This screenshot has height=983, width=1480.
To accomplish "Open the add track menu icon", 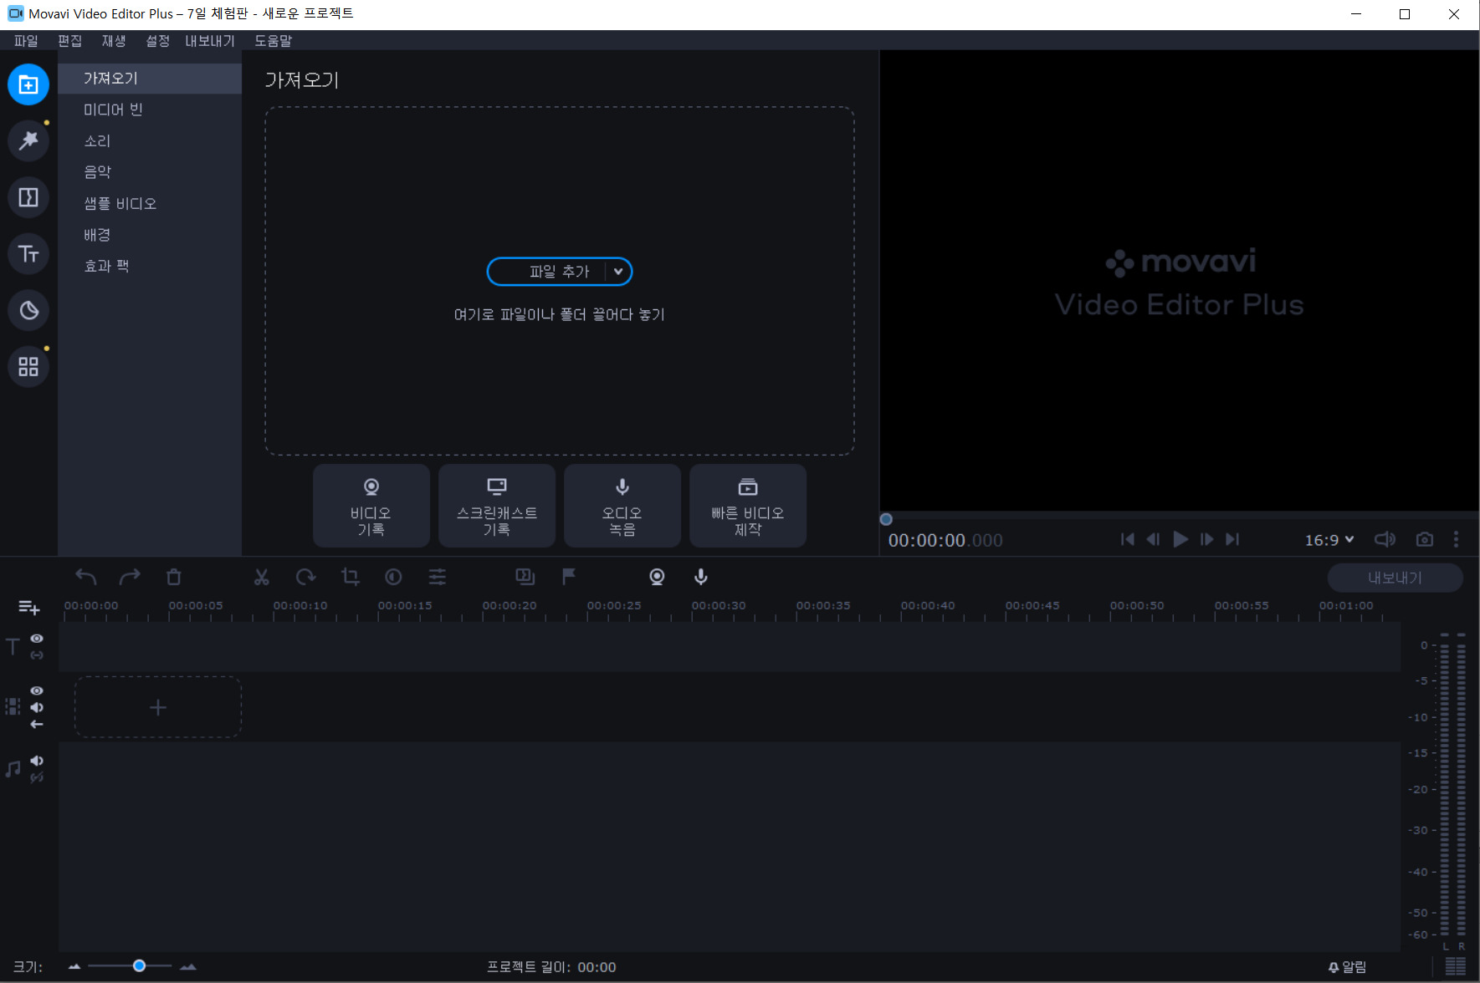I will pos(28,607).
